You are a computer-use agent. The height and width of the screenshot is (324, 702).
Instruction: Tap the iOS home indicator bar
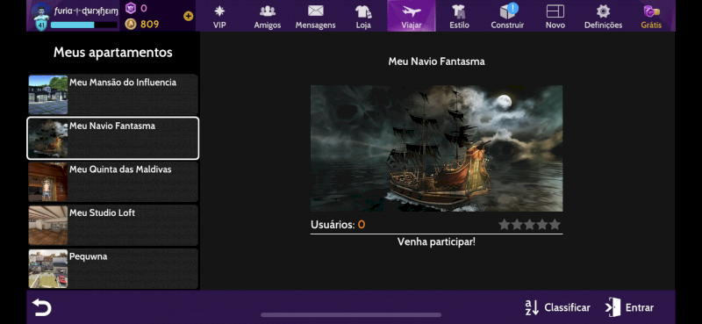tap(351, 315)
